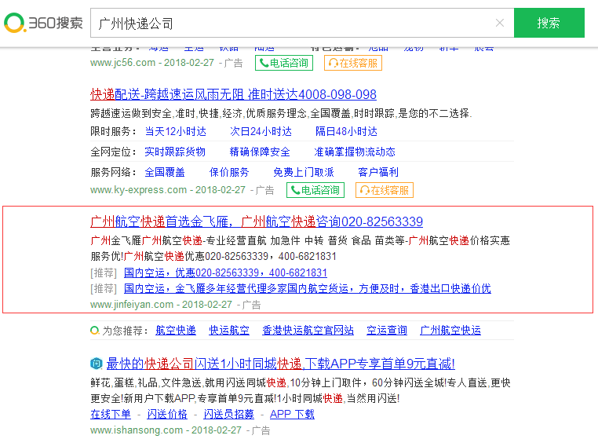Click 电话咨询 in the ky-express.com result
The height and width of the screenshot is (439, 598).
click(x=315, y=190)
